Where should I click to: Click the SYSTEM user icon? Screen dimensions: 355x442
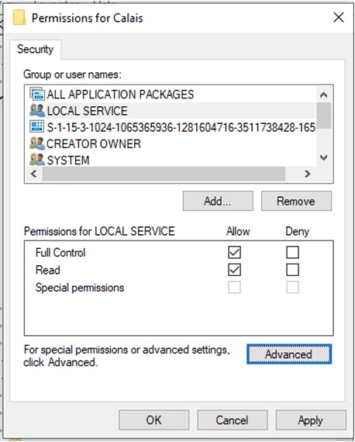(x=37, y=160)
